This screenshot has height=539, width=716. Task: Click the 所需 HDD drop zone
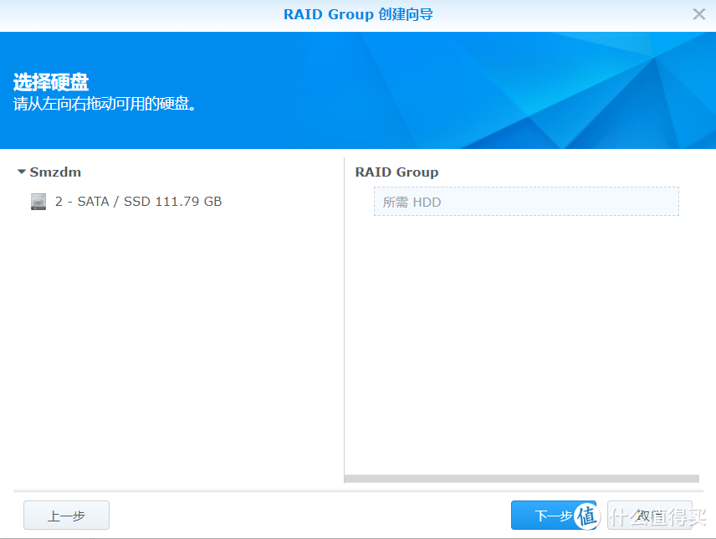(525, 202)
